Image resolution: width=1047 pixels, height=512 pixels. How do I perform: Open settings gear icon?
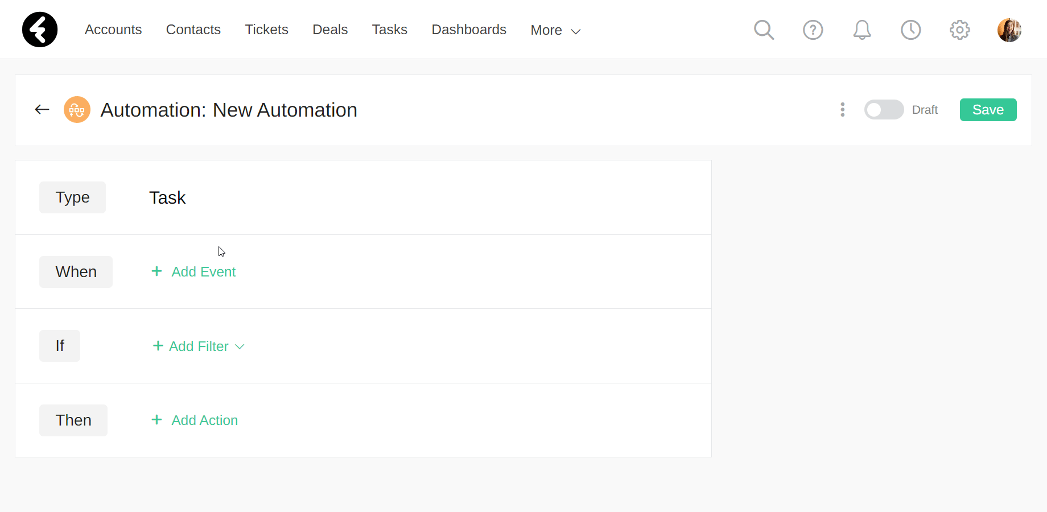[959, 30]
